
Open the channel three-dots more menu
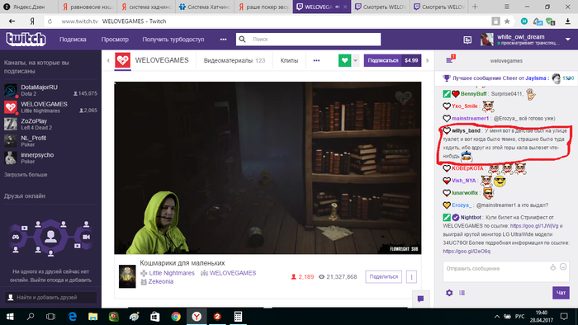(316, 60)
